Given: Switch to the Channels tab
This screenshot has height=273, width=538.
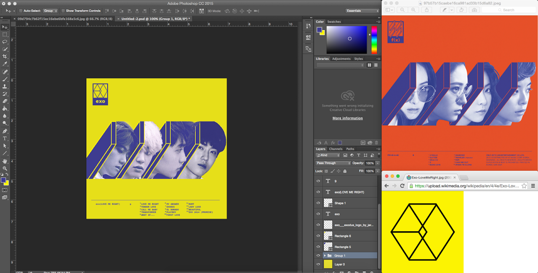Looking at the screenshot, I should click(336, 149).
